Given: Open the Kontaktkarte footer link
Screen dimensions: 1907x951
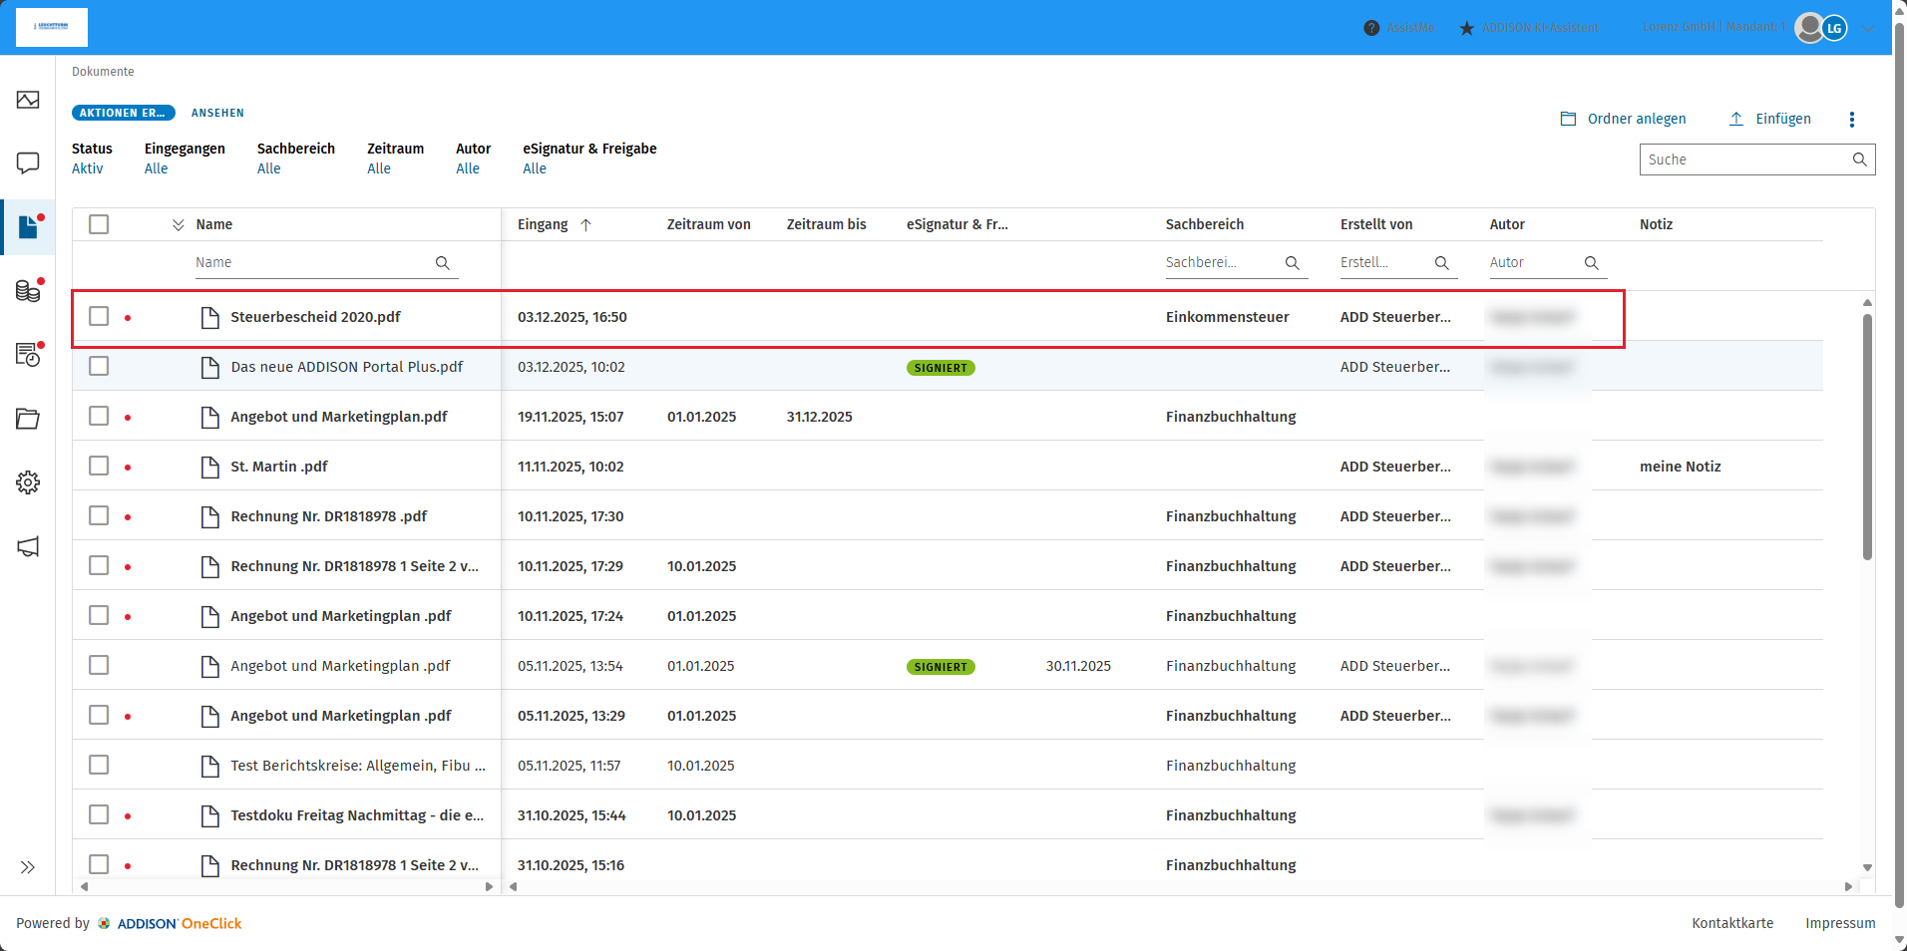Looking at the screenshot, I should click(x=1732, y=923).
